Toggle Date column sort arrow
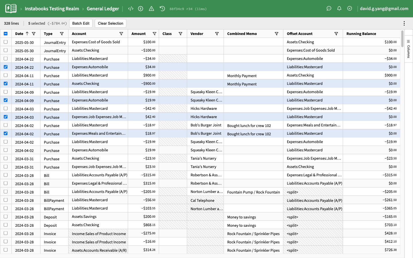Viewport: 413px width, 258px height. tap(27, 34)
